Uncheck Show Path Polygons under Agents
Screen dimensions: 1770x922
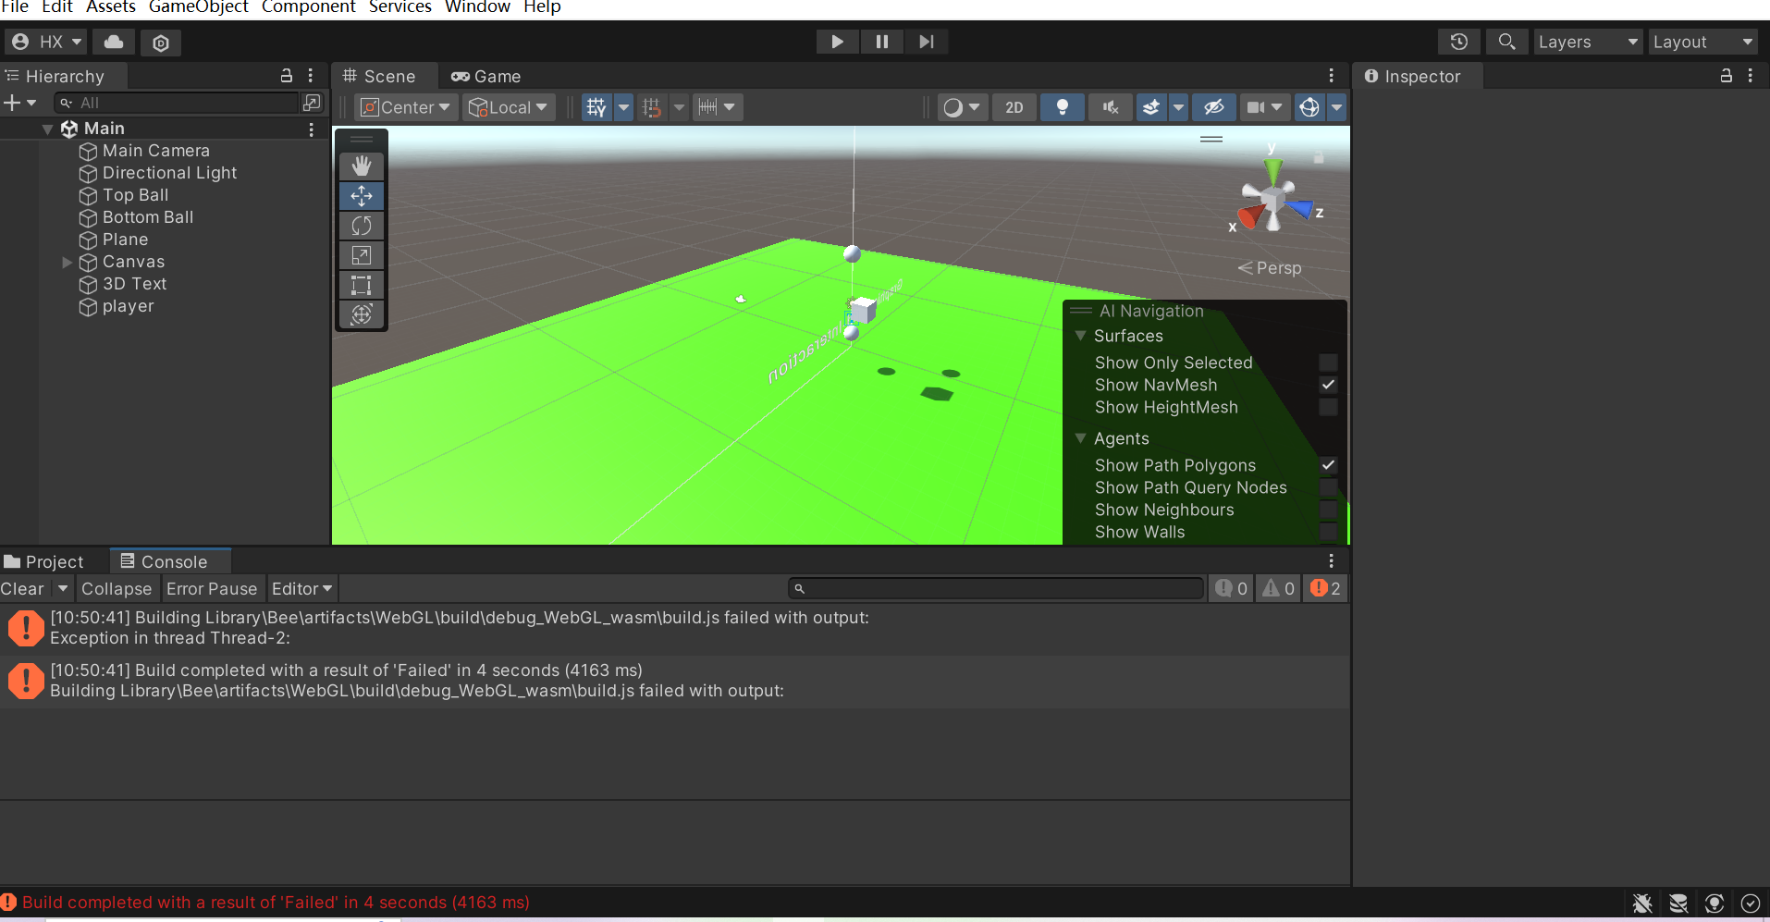(x=1328, y=465)
